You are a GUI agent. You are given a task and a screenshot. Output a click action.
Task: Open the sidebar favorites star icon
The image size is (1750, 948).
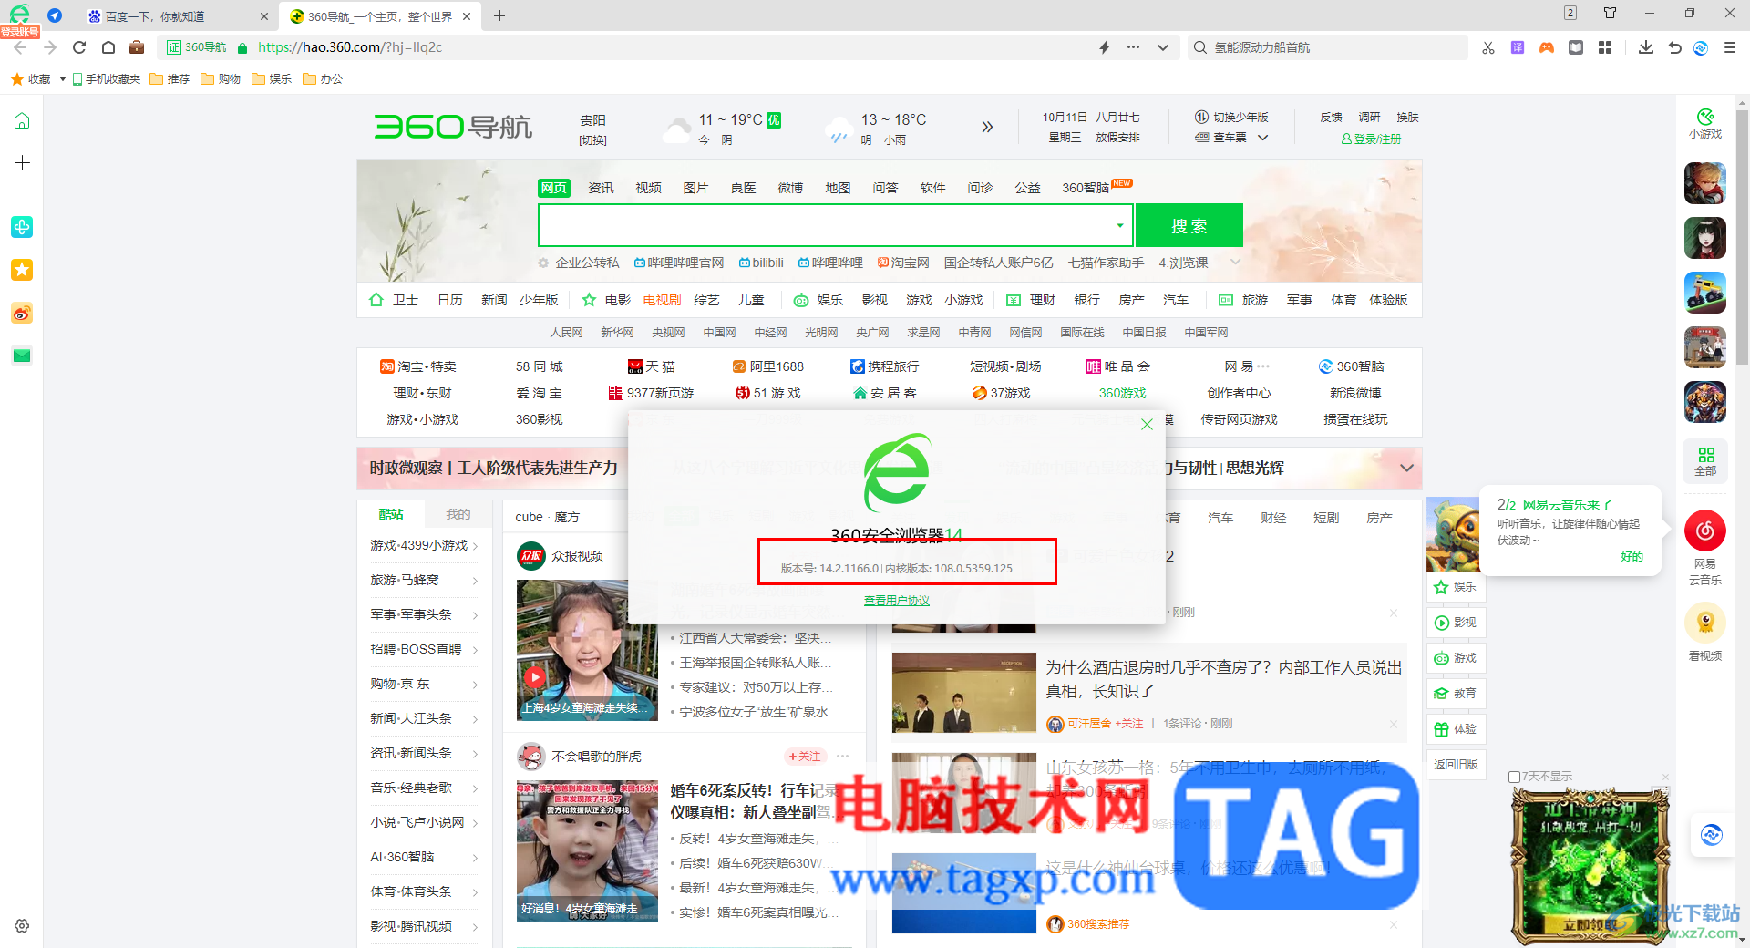(x=22, y=270)
